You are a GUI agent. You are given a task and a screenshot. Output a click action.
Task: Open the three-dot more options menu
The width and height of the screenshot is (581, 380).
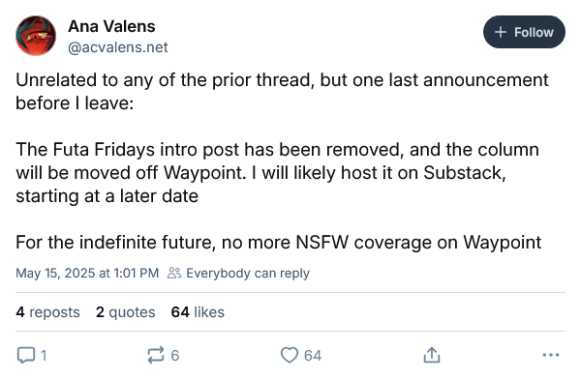(x=551, y=355)
